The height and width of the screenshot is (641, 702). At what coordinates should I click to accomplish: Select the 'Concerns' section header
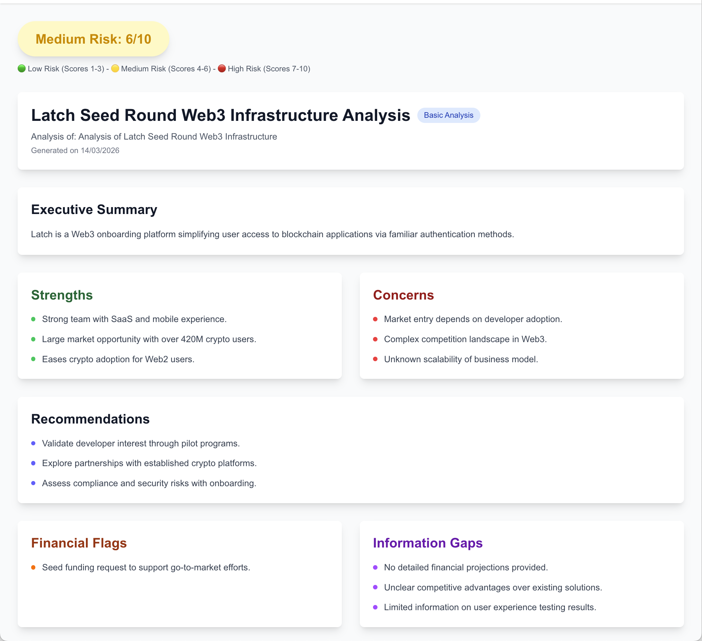pos(404,295)
